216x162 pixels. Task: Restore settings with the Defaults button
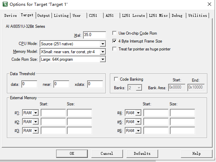click(x=142, y=153)
